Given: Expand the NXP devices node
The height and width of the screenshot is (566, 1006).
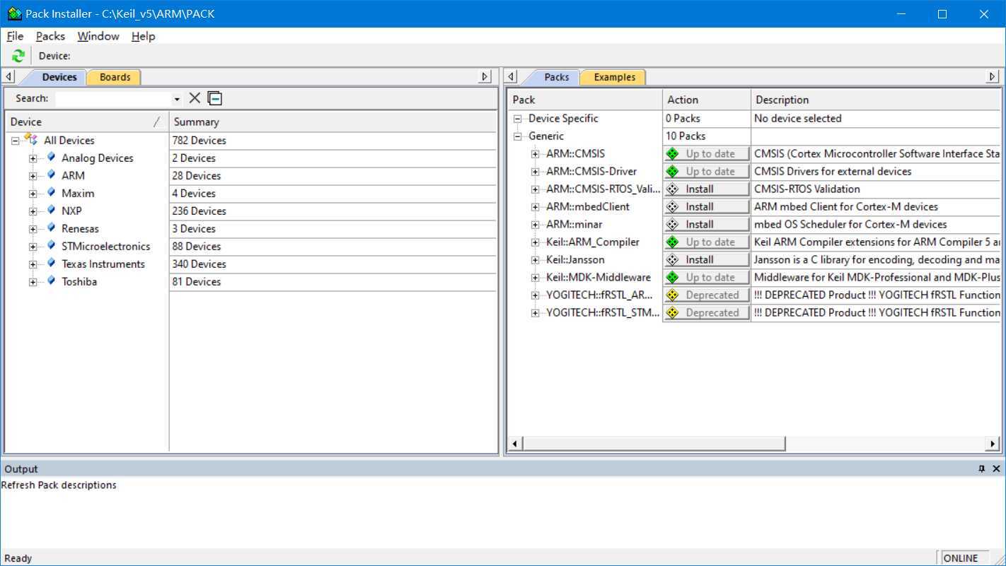Looking at the screenshot, I should coord(33,211).
